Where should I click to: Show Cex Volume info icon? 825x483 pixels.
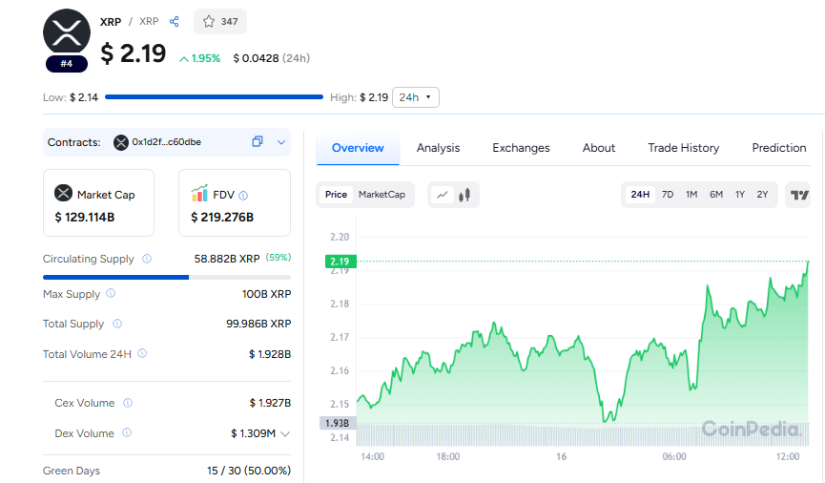coord(128,403)
